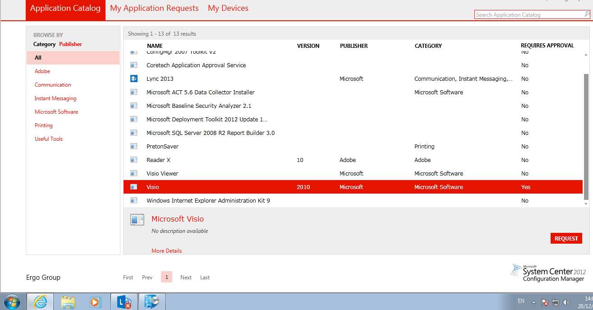
Task: Click the Action Center flag tray icon
Action: click(545, 302)
